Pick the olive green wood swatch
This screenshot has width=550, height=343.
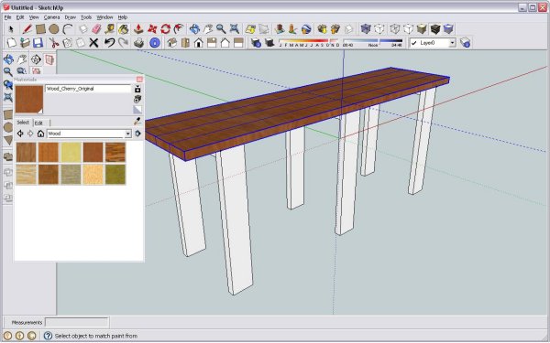coord(115,175)
